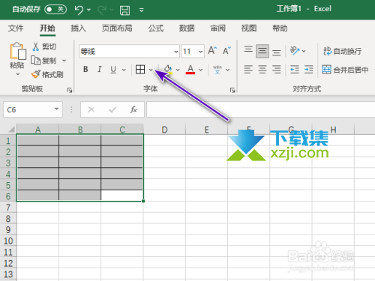The width and height of the screenshot is (375, 281).
Task: Open the font size 11 dropdown
Action: coord(200,52)
